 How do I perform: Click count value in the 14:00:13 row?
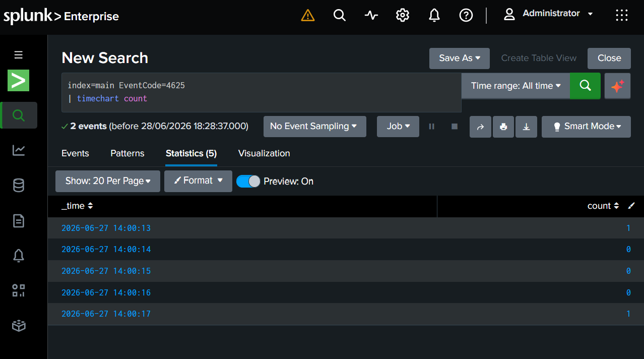628,228
